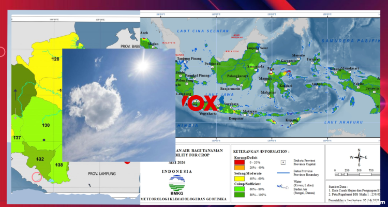388x207 pixels.
Task: Click the Manokwari city label
Action: click(350, 68)
